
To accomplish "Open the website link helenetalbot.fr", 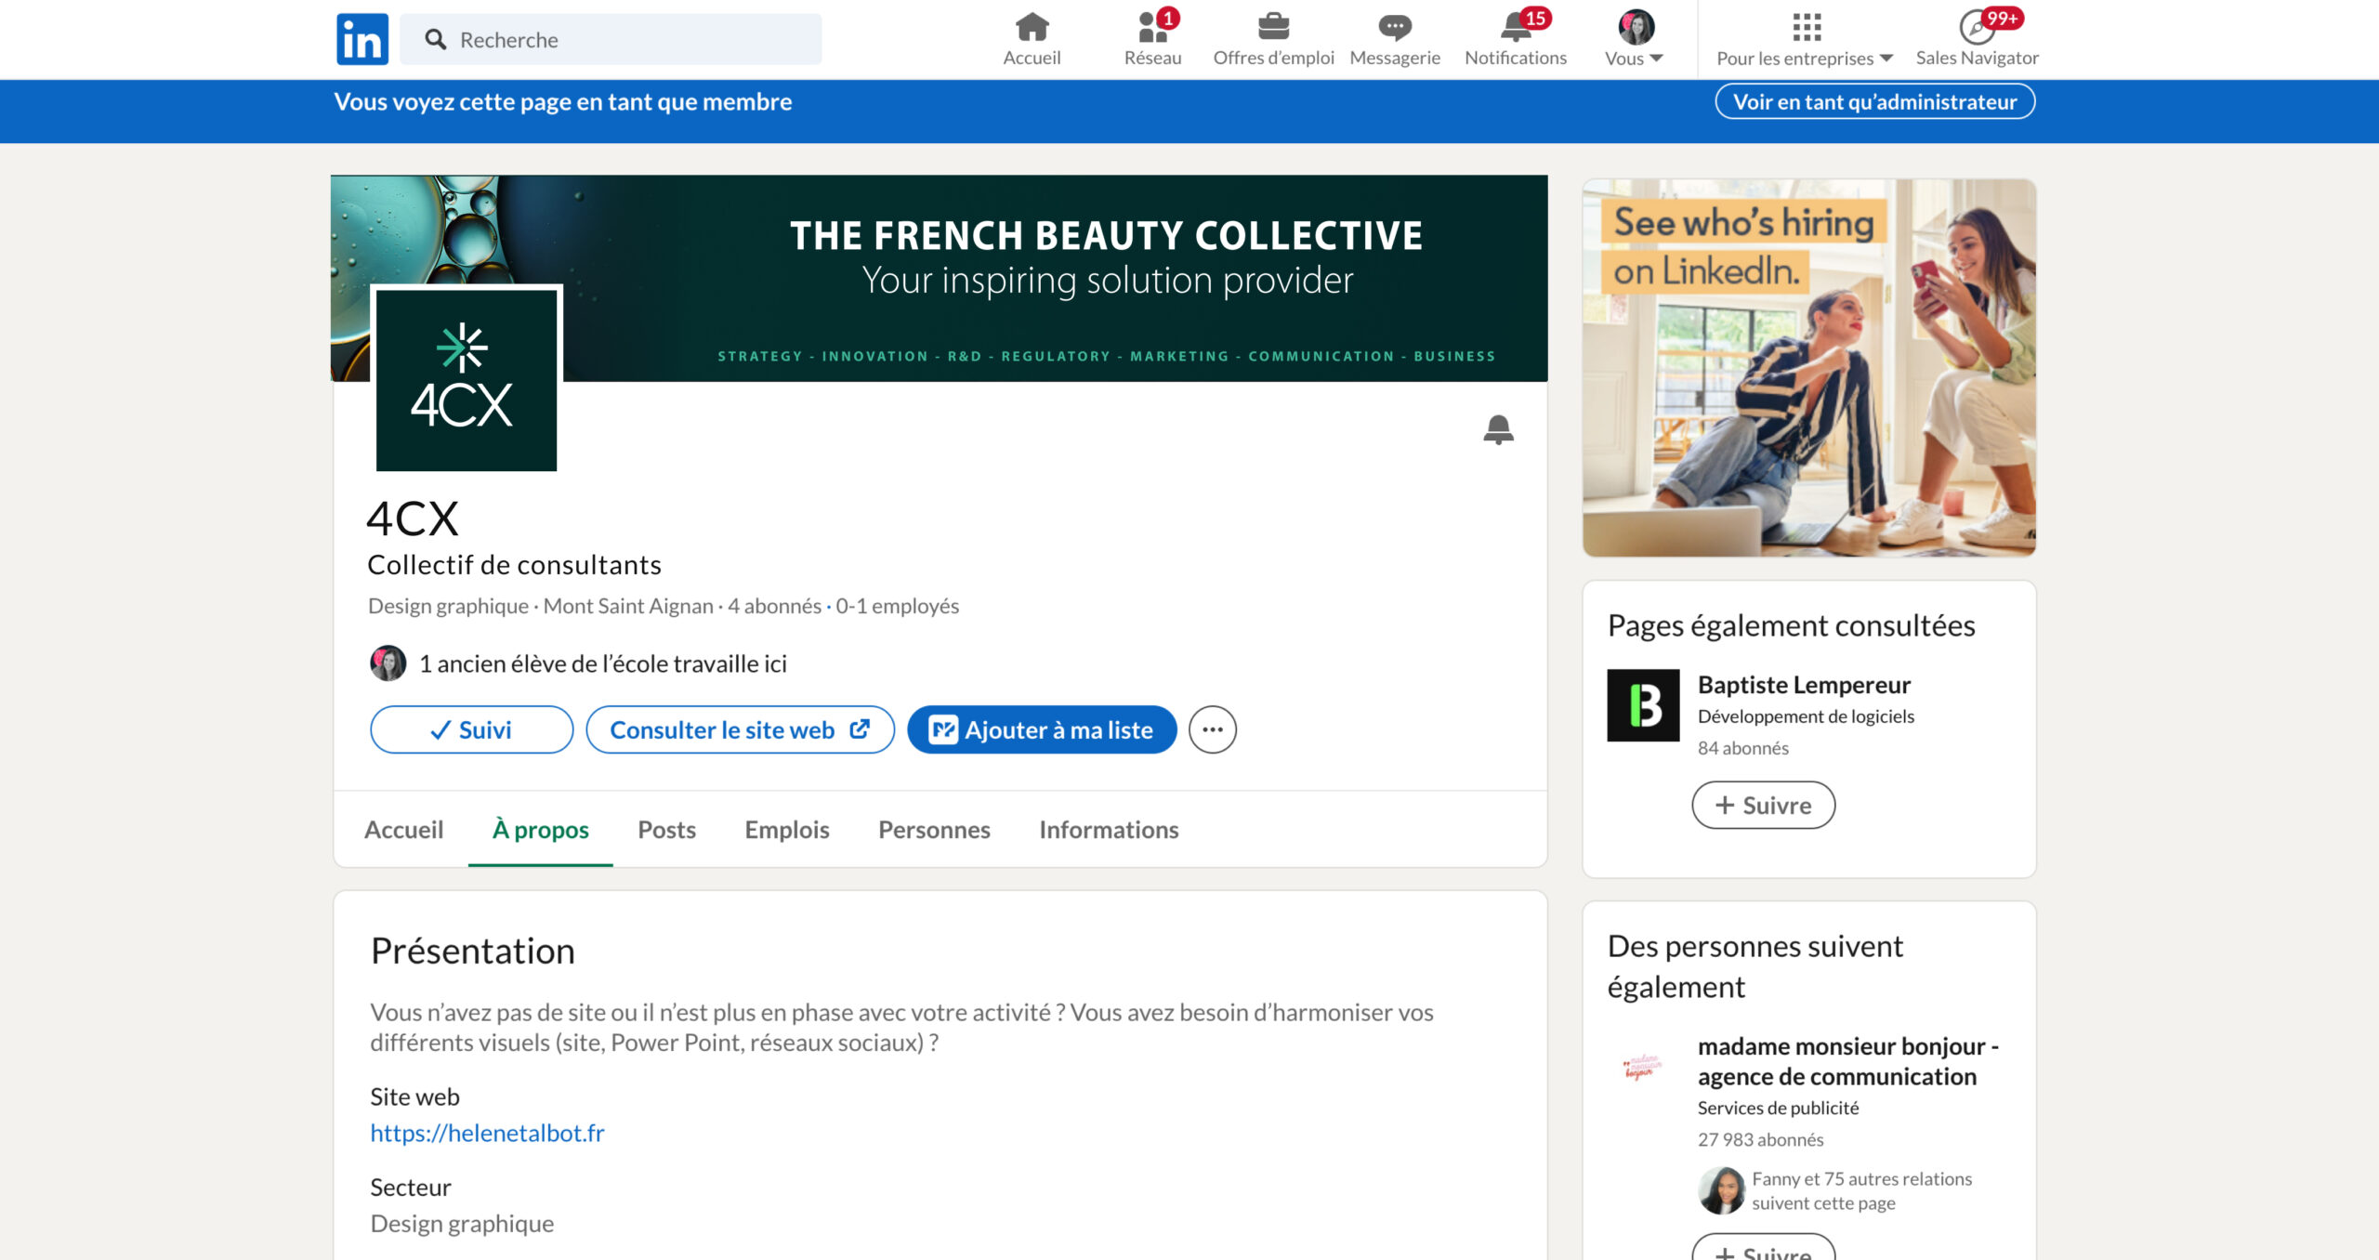I will pos(486,1133).
